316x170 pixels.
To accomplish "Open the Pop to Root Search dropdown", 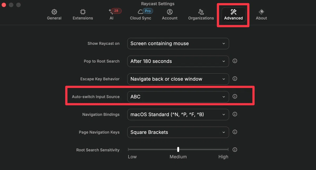I will [x=178, y=61].
